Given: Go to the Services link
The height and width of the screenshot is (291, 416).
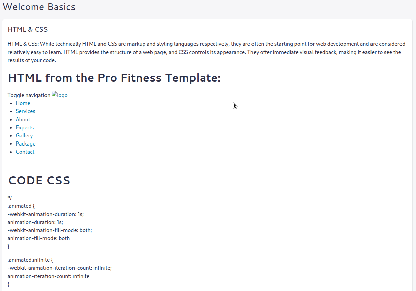Looking at the screenshot, I should click(x=25, y=111).
